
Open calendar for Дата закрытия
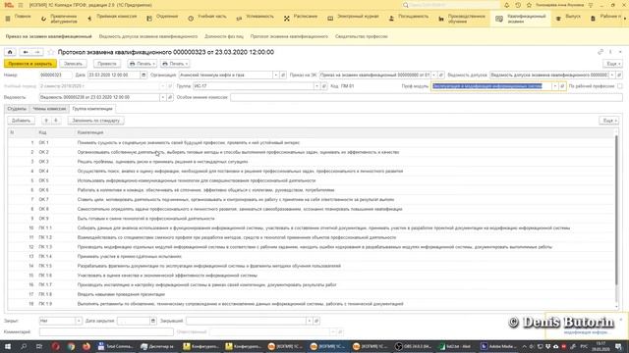[153, 321]
